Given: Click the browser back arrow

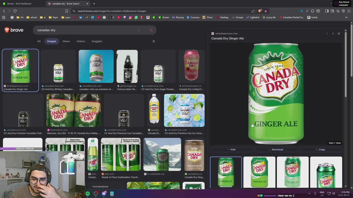Looking at the screenshot, I should (x=4, y=11).
